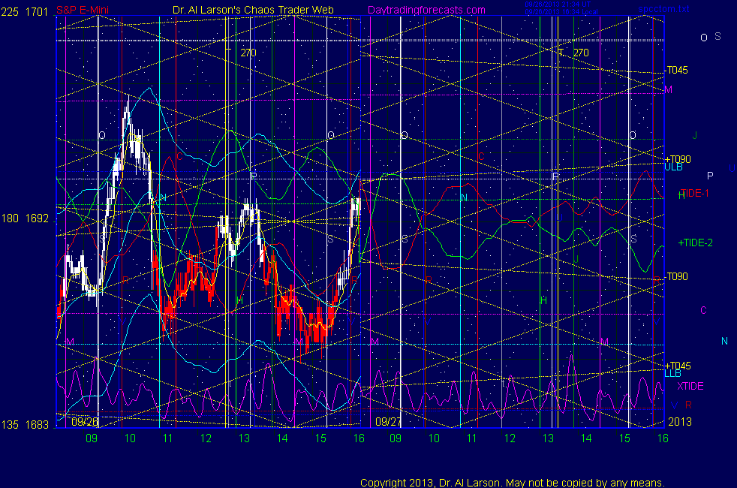Click the S&P E-Mini symbol label

[83, 10]
